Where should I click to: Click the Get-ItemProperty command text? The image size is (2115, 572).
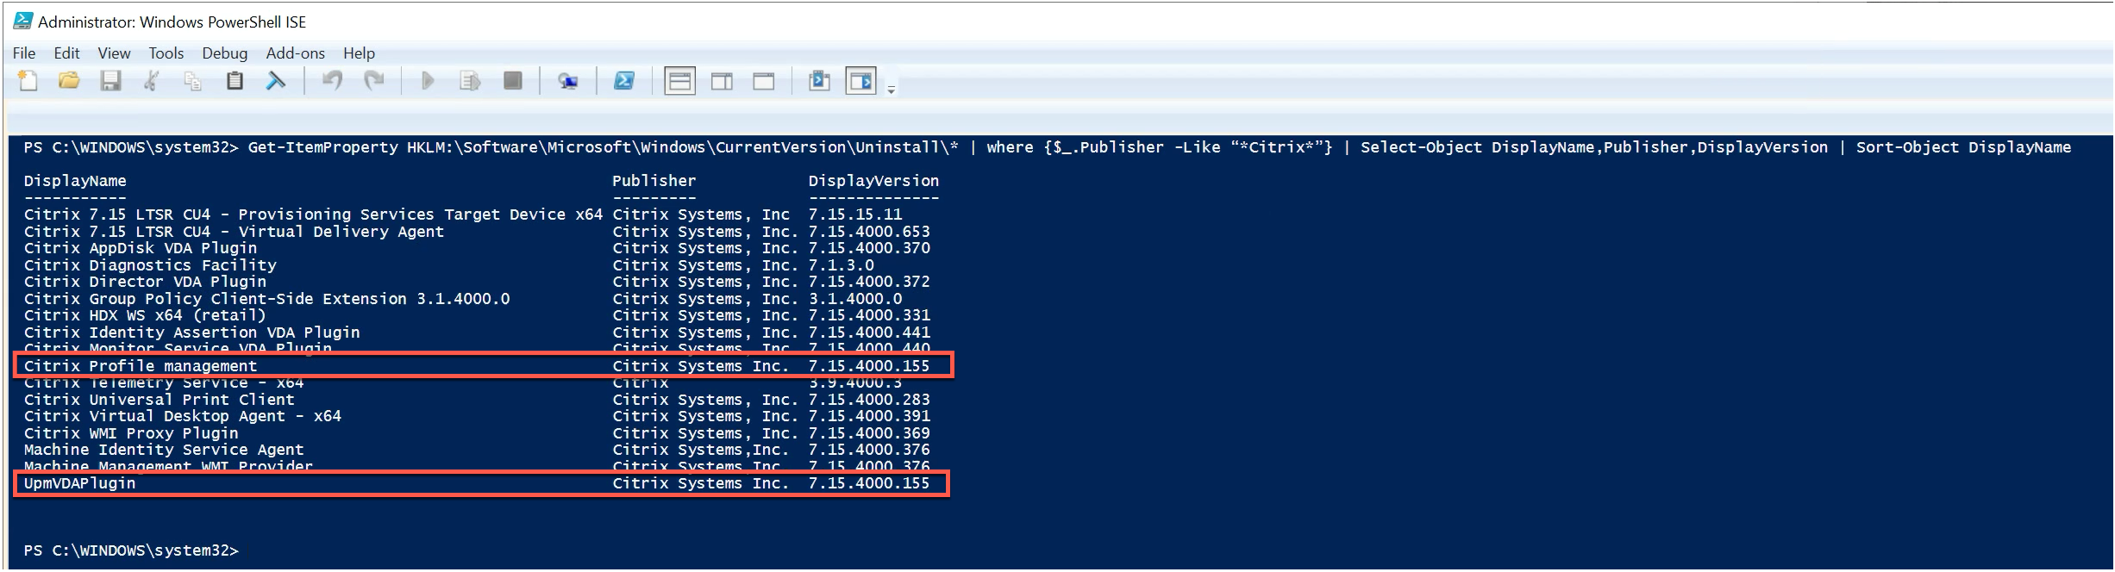pos(322,147)
